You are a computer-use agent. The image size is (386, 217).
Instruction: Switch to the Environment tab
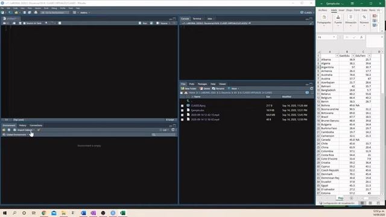click(9, 125)
